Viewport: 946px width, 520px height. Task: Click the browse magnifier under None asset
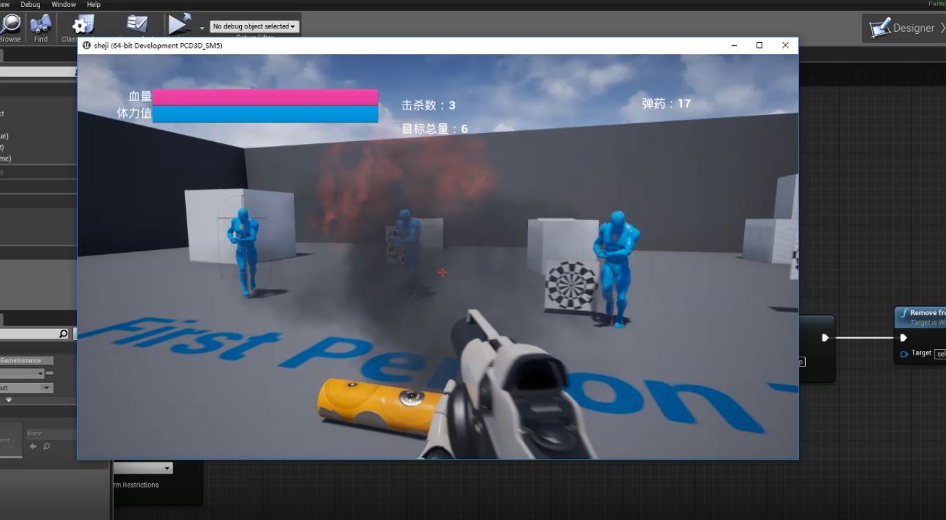(46, 447)
